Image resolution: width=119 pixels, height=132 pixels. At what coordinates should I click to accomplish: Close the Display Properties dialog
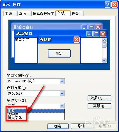point(114,4)
